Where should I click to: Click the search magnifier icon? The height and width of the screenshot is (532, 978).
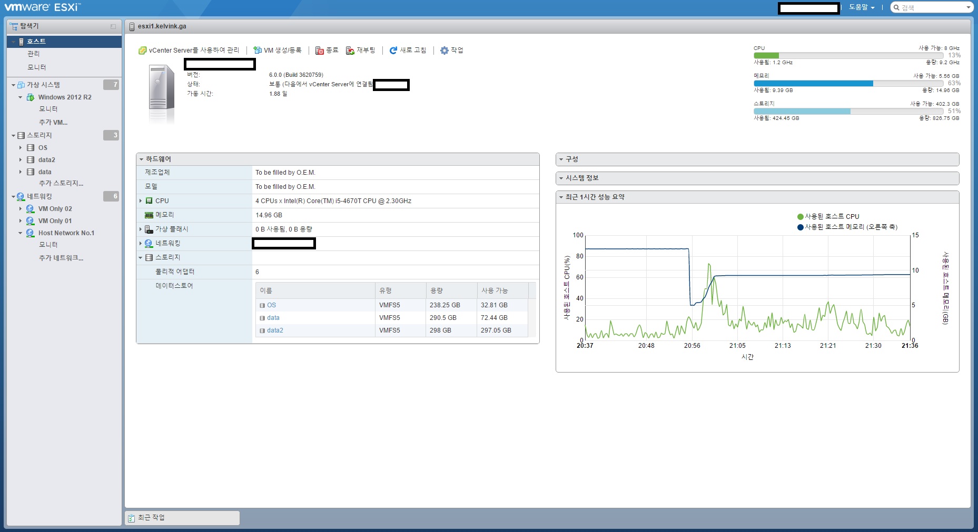pos(896,7)
